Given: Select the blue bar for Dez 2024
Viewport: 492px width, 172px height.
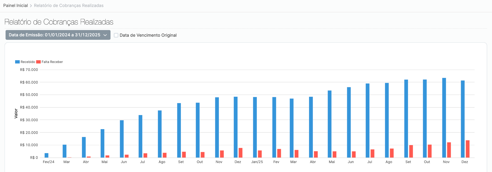Looking at the screenshot, I should [235, 127].
